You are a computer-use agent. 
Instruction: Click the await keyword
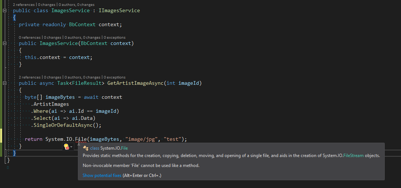(91, 97)
